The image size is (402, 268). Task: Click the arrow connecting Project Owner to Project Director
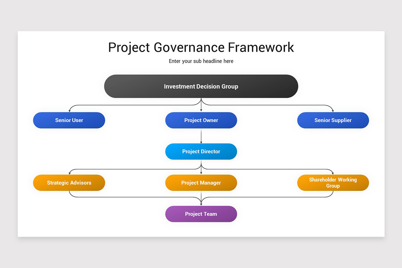coord(201,136)
